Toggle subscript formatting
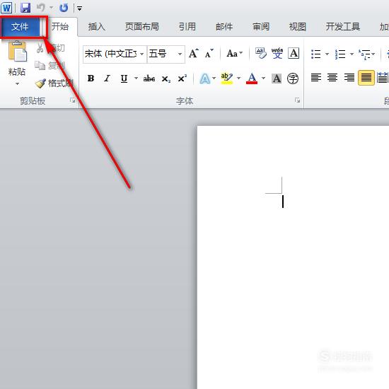This screenshot has width=389, height=389. (166, 79)
